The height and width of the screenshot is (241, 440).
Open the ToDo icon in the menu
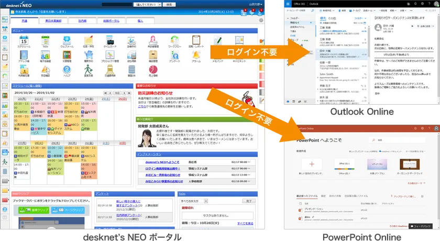pos(45,41)
